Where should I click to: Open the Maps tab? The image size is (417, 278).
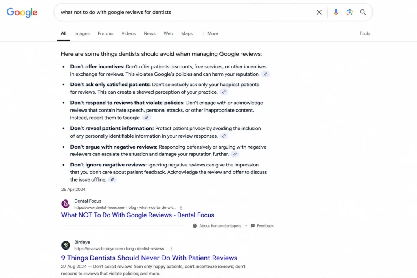click(187, 33)
